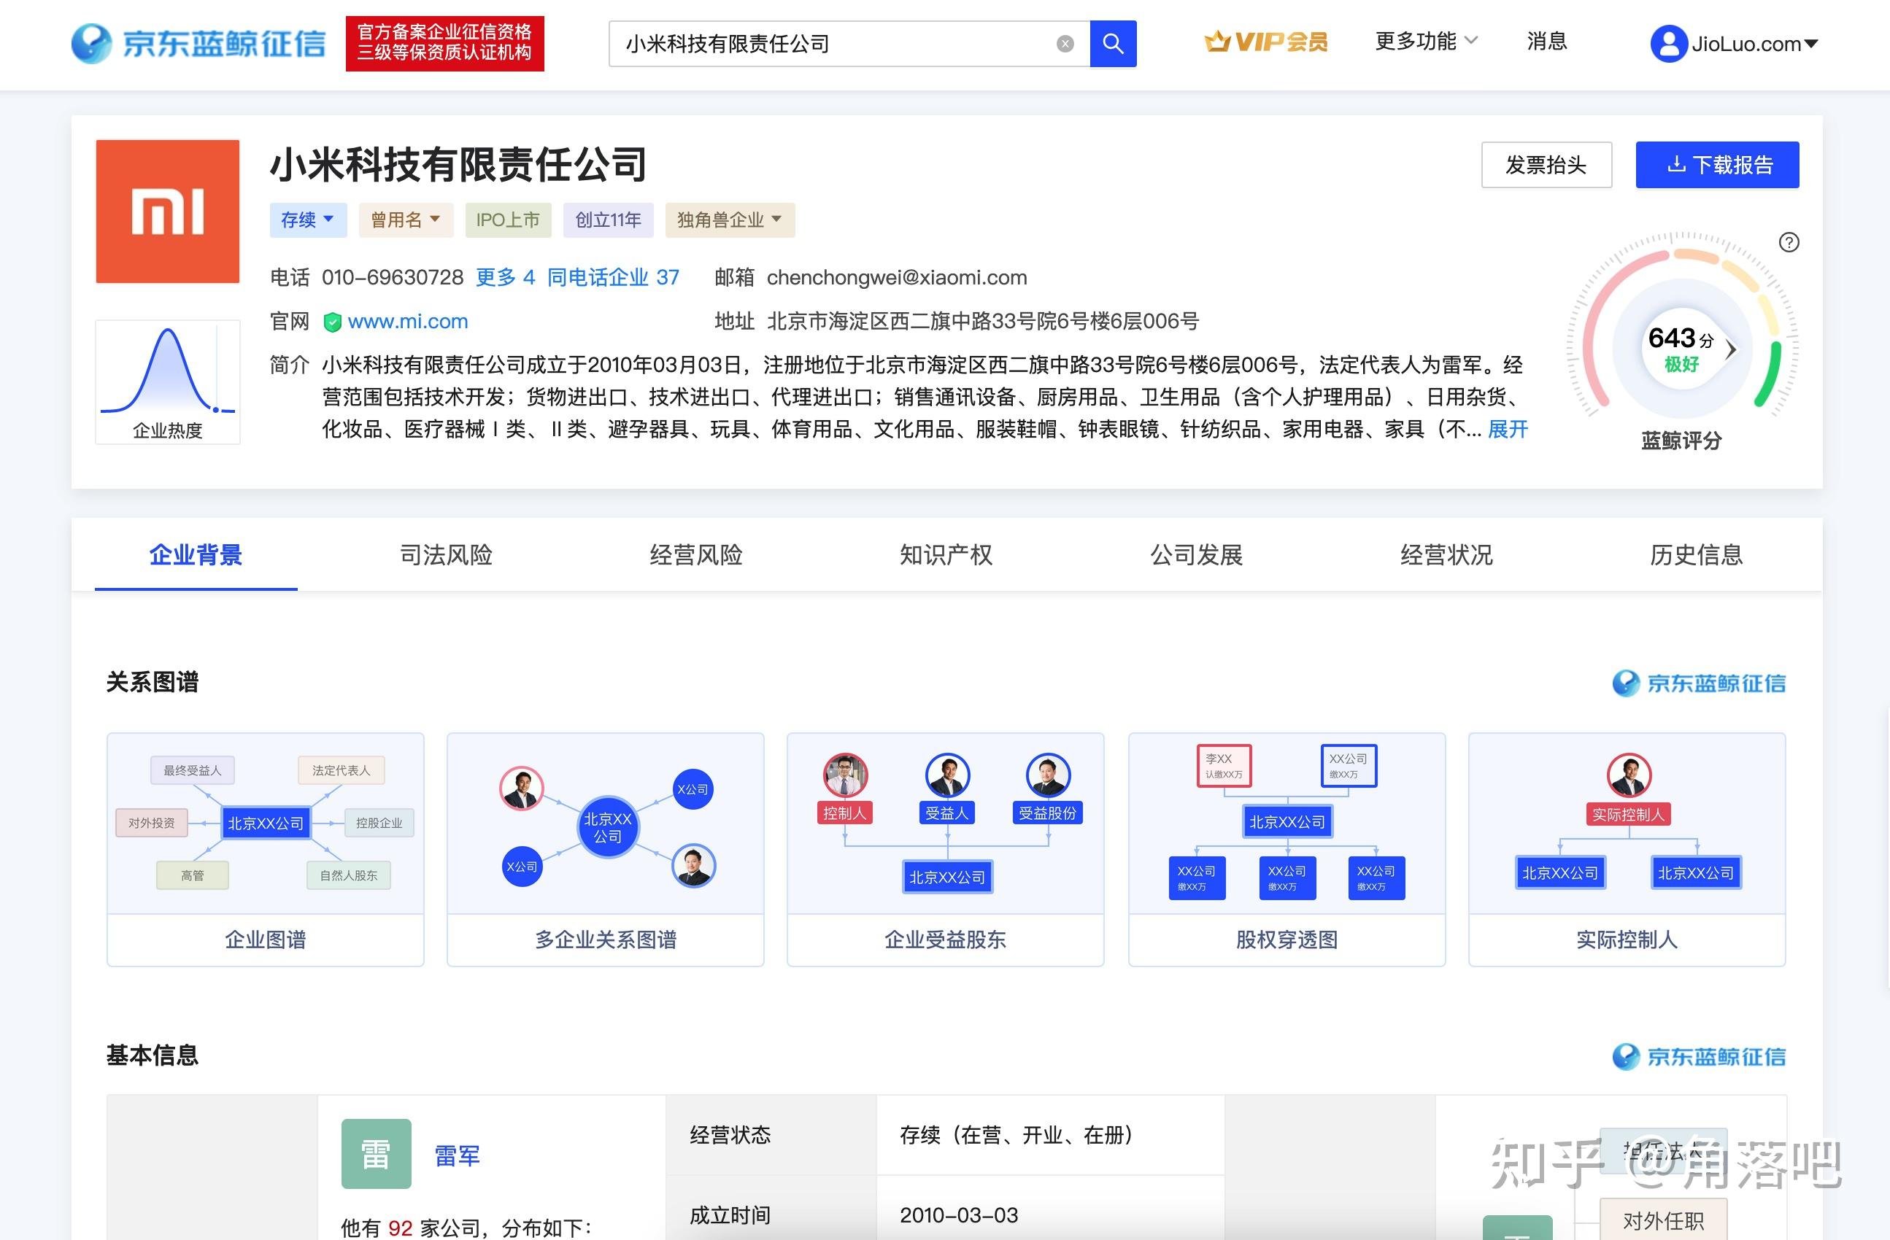1890x1240 pixels.
Task: Click the 京东蓝鲸征信 logo in header
Action: tap(198, 43)
